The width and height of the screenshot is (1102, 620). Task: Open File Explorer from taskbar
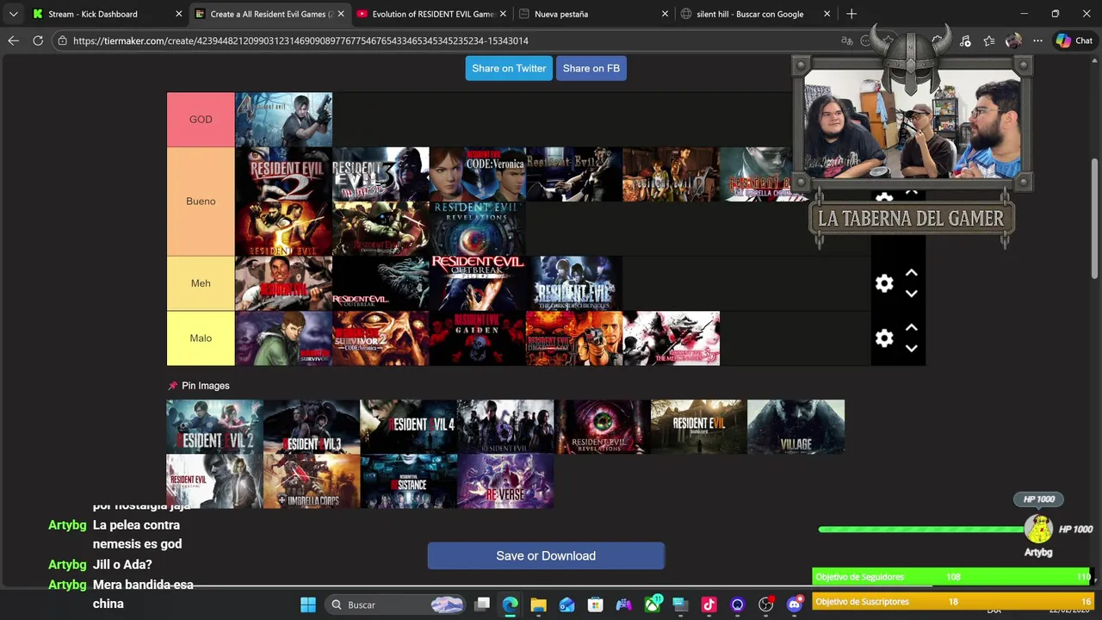tap(538, 604)
